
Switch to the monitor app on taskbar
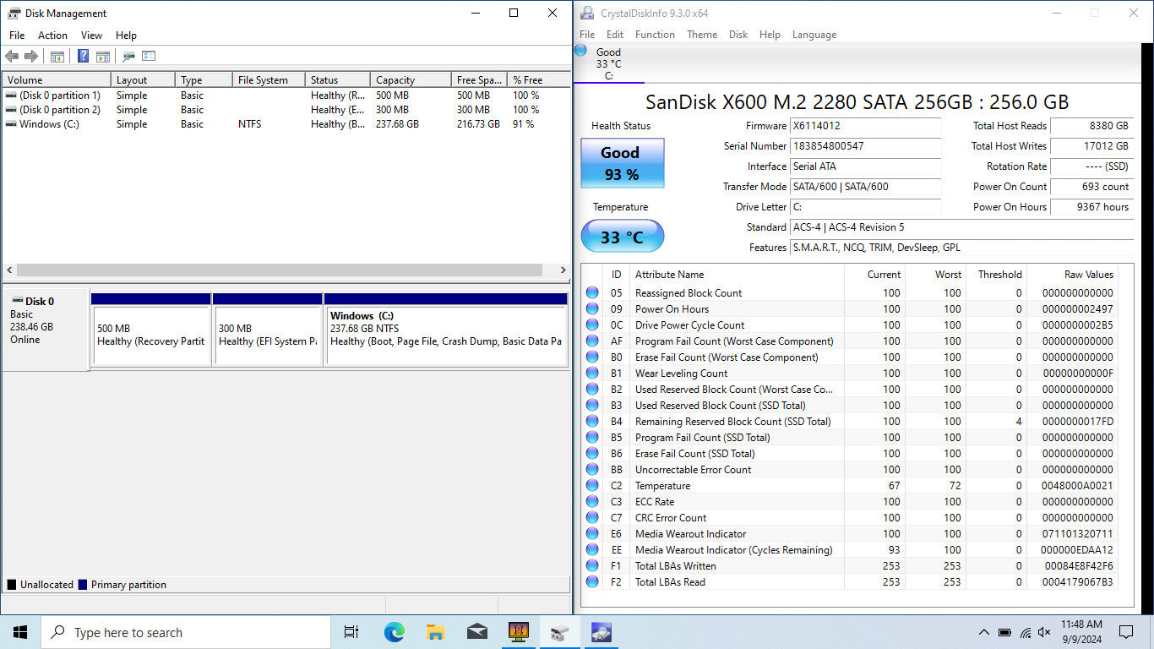pyautogui.click(x=518, y=632)
